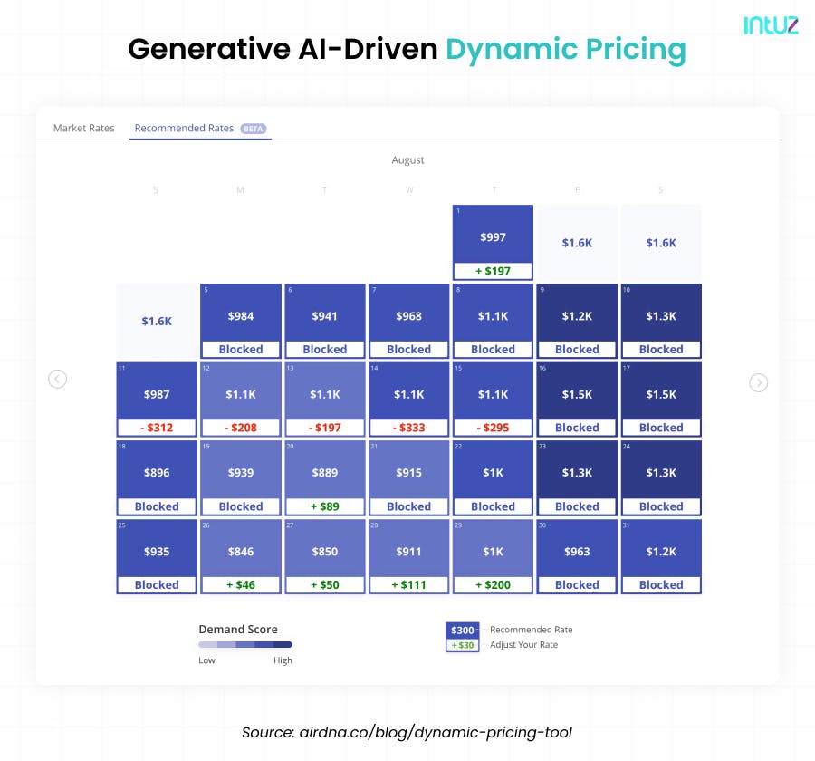
Task: Toggle the Blocked label on August 25
Action: point(156,584)
